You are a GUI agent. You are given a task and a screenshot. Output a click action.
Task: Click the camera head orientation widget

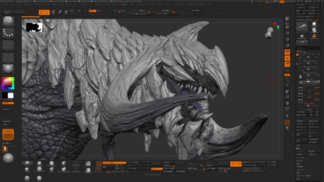click(269, 33)
